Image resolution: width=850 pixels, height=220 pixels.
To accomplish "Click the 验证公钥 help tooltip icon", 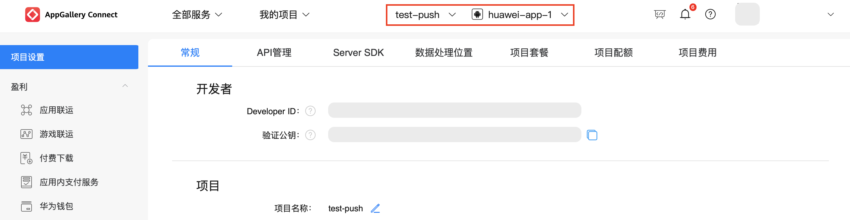I will 310,135.
